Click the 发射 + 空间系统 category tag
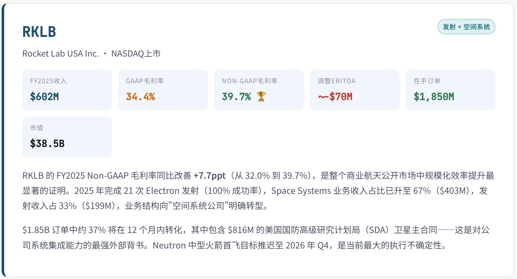517x279 pixels. point(466,27)
